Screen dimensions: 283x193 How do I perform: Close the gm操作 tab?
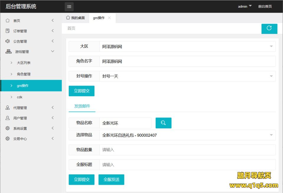pos(109,18)
